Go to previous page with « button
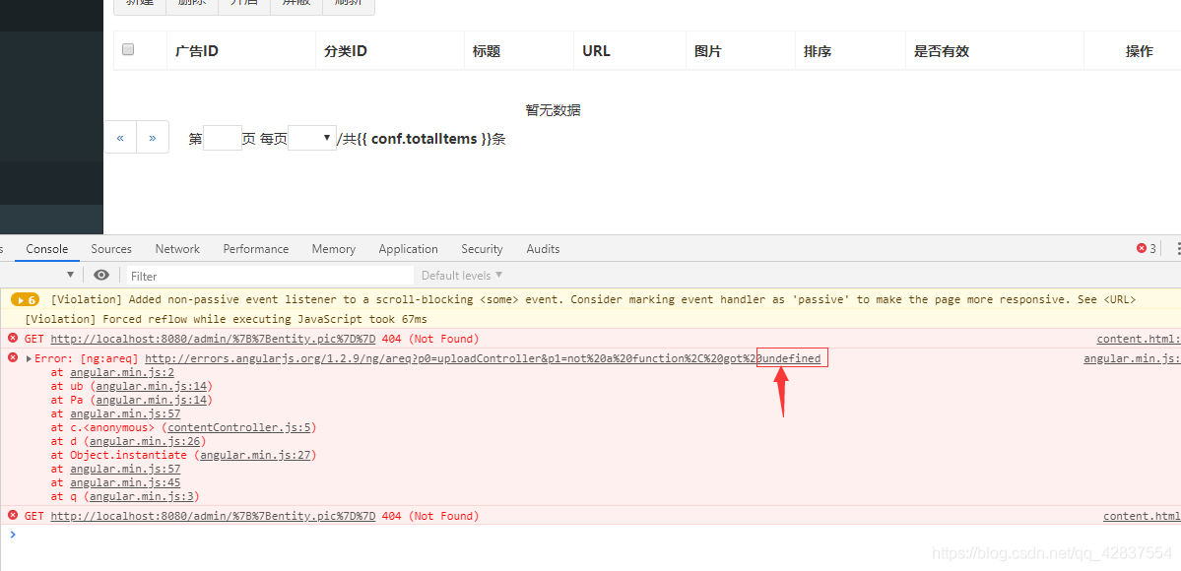Screen dimensions: 1181x571 tap(120, 137)
